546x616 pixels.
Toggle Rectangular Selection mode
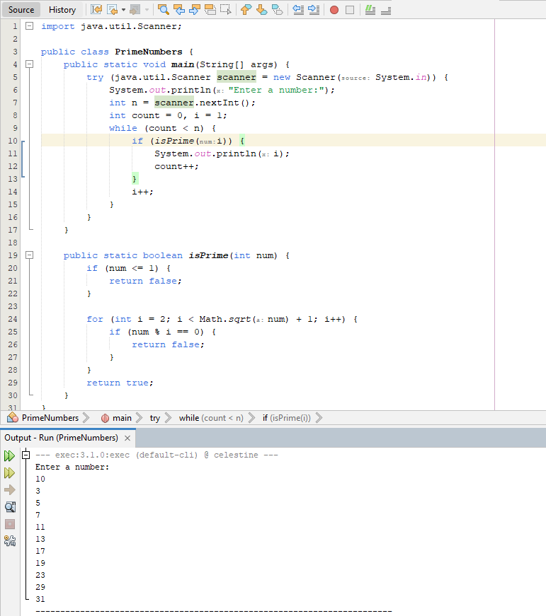click(x=225, y=9)
